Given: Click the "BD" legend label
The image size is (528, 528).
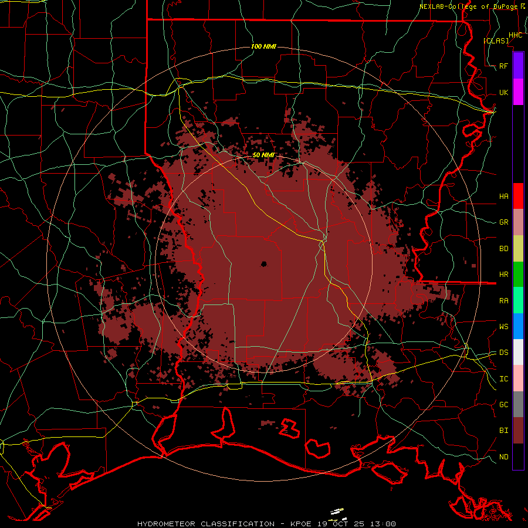Looking at the screenshot, I should click(504, 249).
